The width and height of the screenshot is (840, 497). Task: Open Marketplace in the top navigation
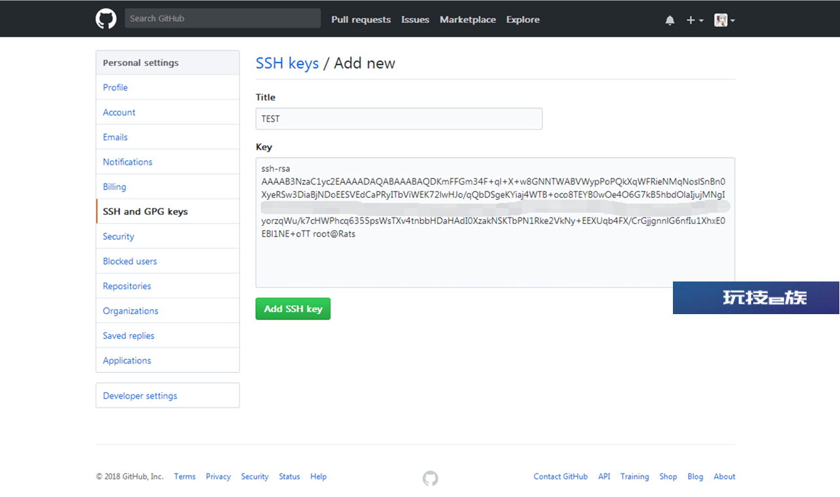[x=468, y=20]
